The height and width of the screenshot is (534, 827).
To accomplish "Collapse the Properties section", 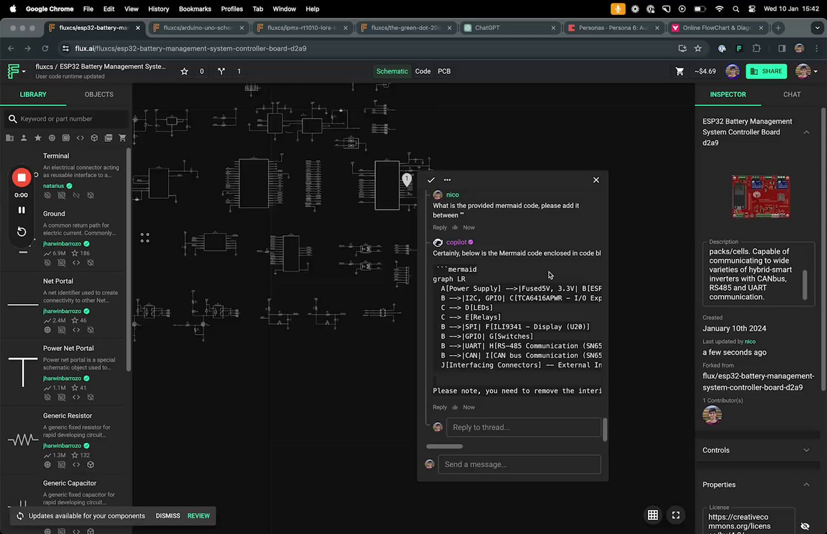I will coord(806,484).
